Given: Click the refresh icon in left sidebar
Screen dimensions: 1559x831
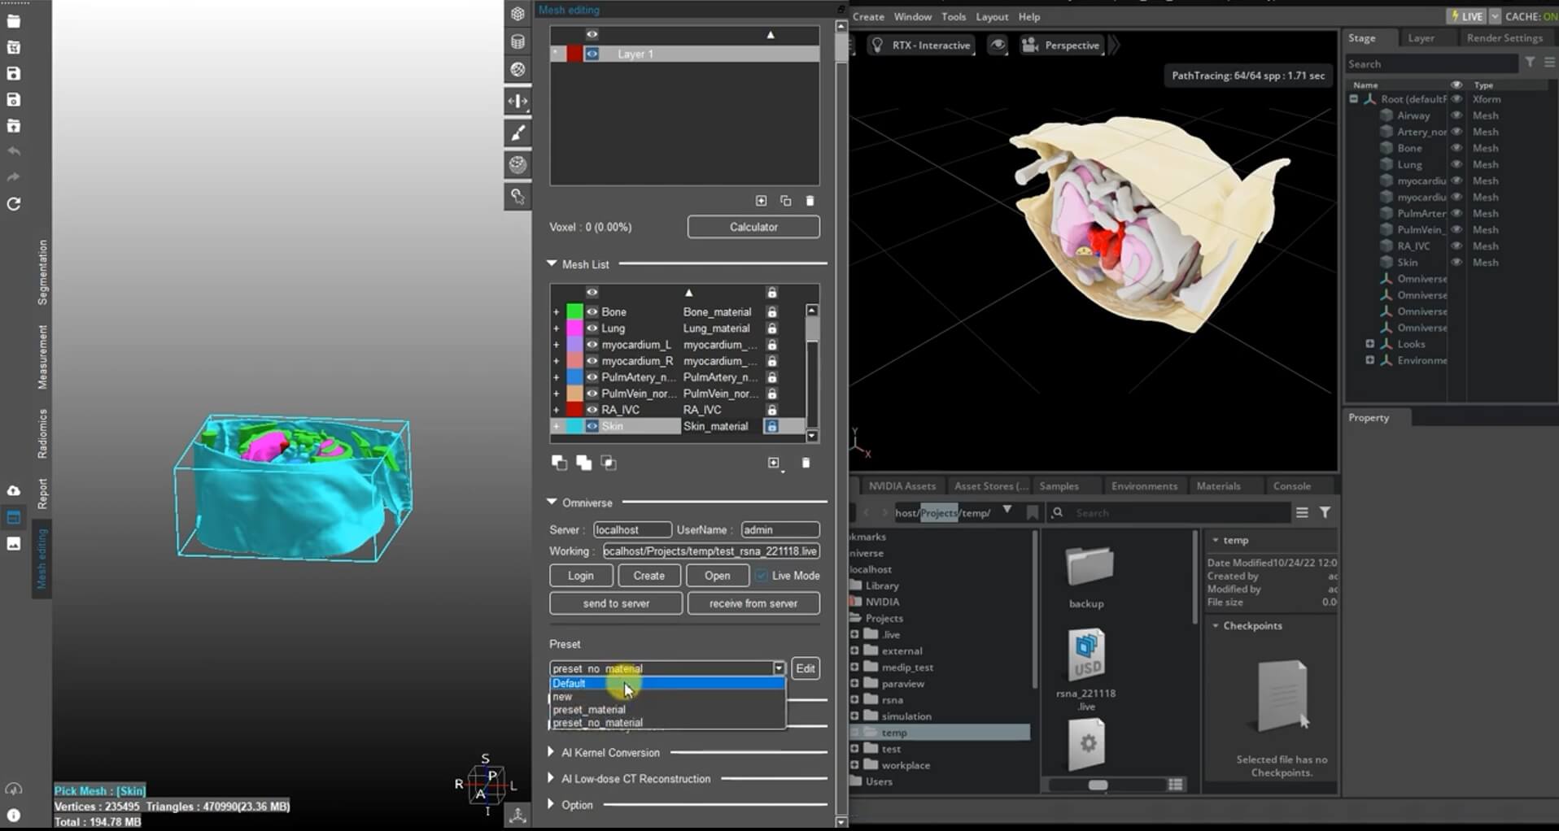Looking at the screenshot, I should (x=14, y=204).
